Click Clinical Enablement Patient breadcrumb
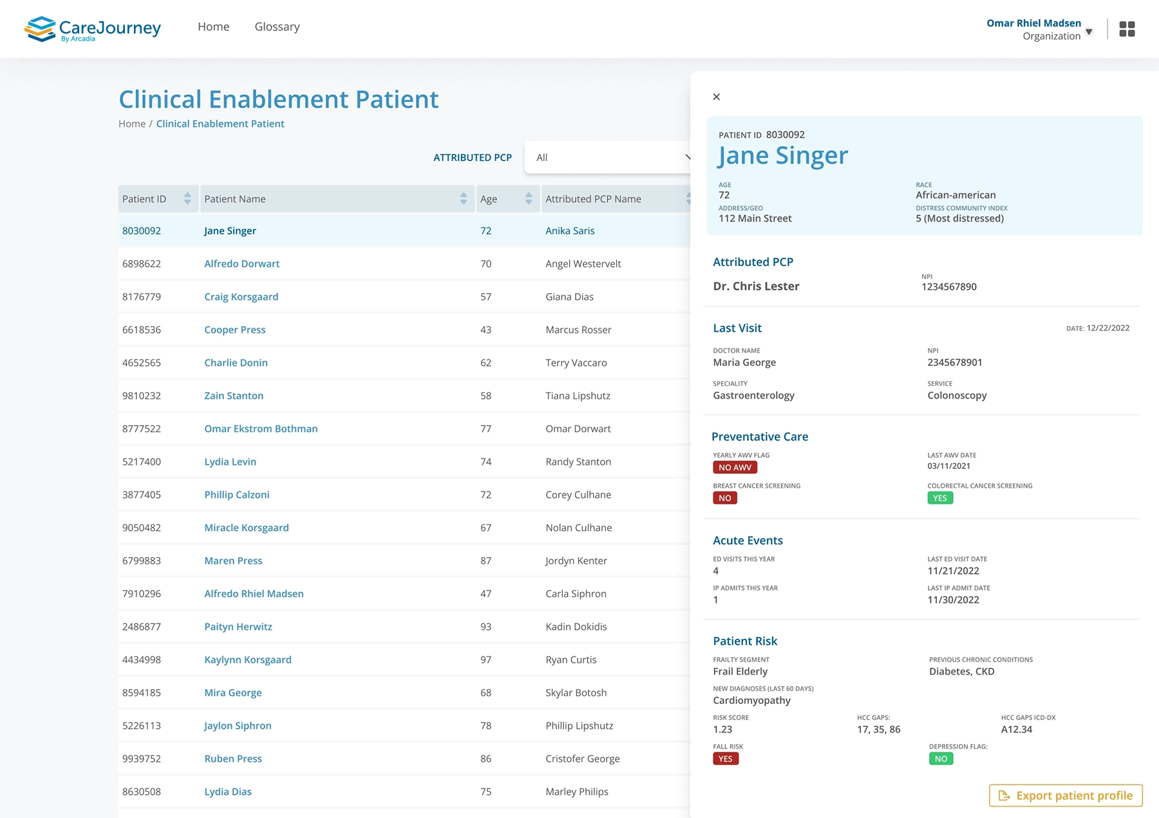The image size is (1159, 818). coord(220,124)
